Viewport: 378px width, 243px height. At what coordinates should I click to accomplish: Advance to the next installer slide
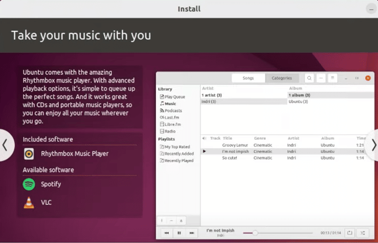click(x=373, y=145)
